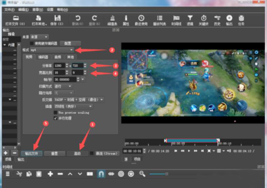
Task: Open the timeline hamburger menu
Action: click(8, 174)
